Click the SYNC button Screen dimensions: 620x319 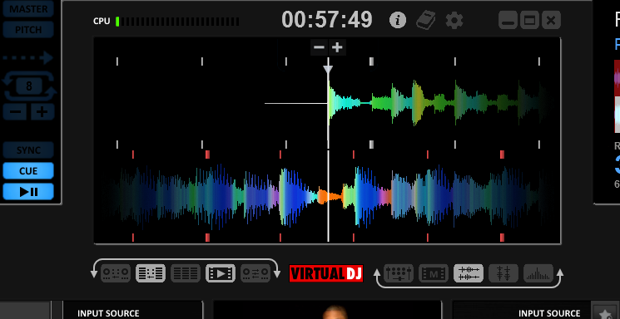coord(28,150)
